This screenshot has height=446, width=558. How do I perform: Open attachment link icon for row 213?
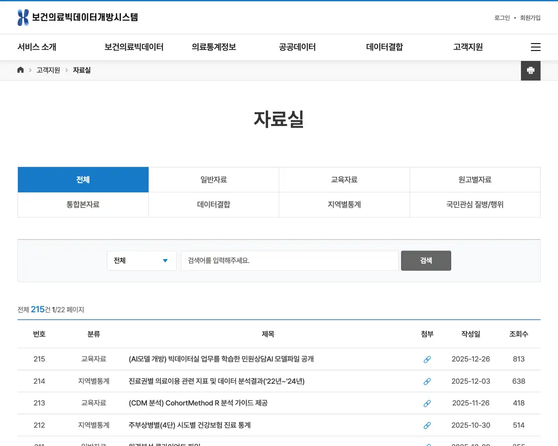click(x=427, y=403)
